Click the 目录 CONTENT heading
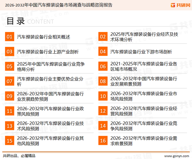The image size is (192, 159). (x=30, y=21)
